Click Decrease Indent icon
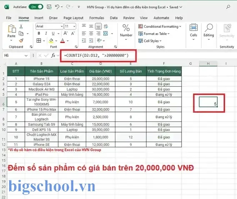 84,41
